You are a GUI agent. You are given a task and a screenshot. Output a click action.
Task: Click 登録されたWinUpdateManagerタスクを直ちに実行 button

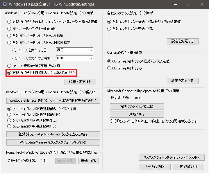(53, 134)
